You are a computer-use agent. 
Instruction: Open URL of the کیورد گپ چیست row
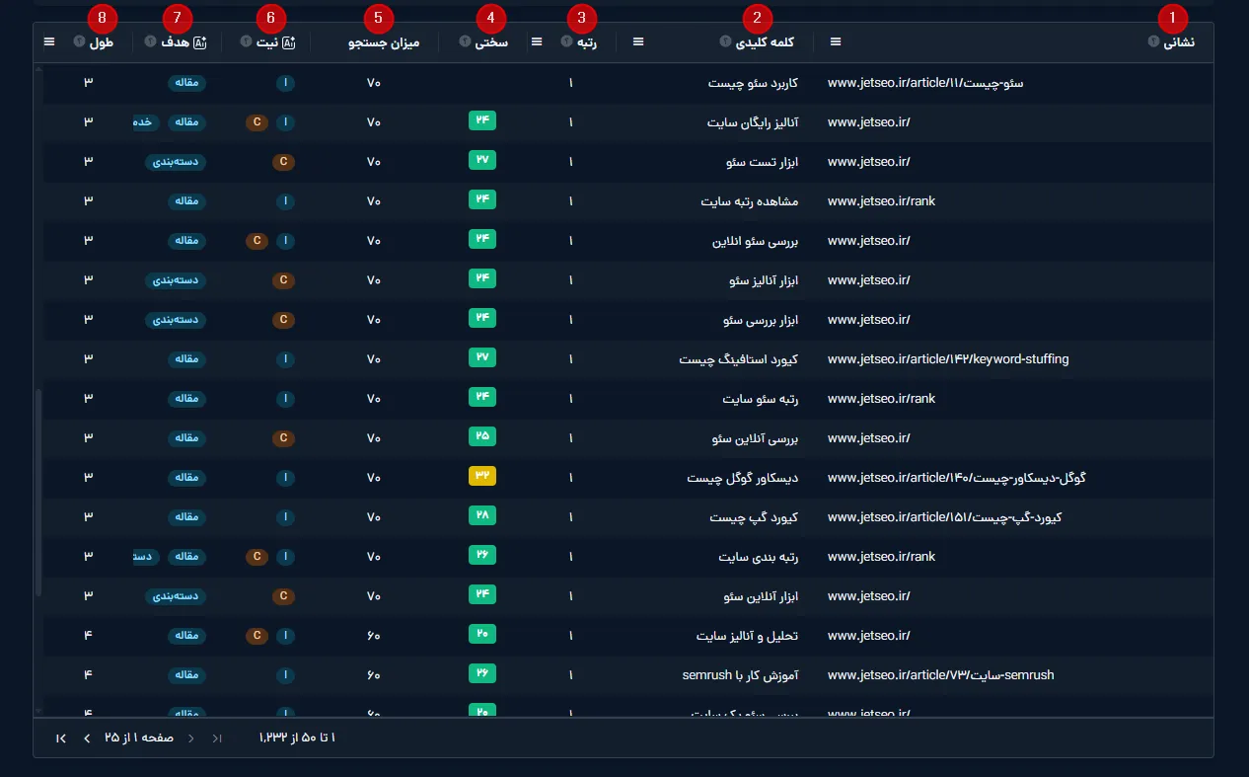pyautogui.click(x=944, y=517)
